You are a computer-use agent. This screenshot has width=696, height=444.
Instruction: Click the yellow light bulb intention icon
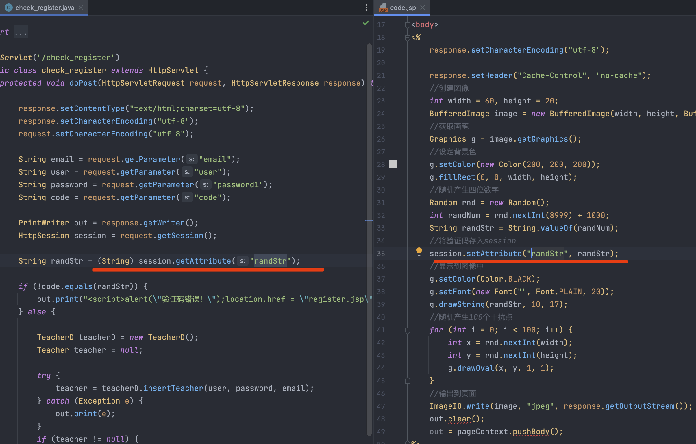pos(419,251)
